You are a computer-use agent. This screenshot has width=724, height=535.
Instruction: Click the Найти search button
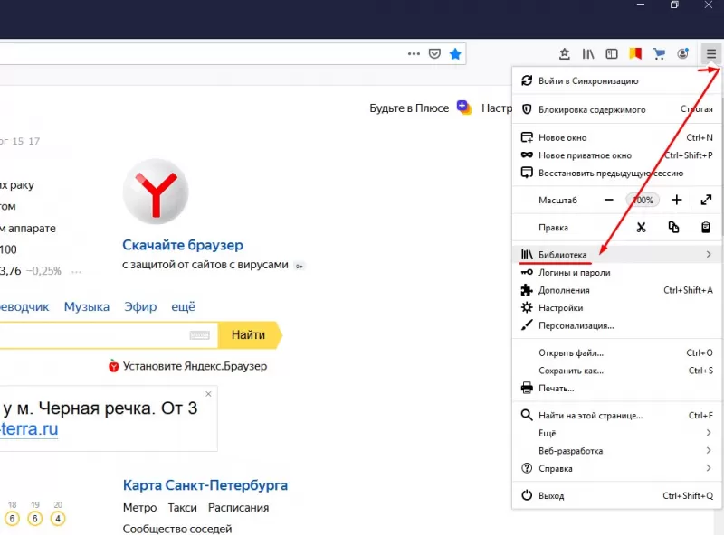[x=249, y=334]
